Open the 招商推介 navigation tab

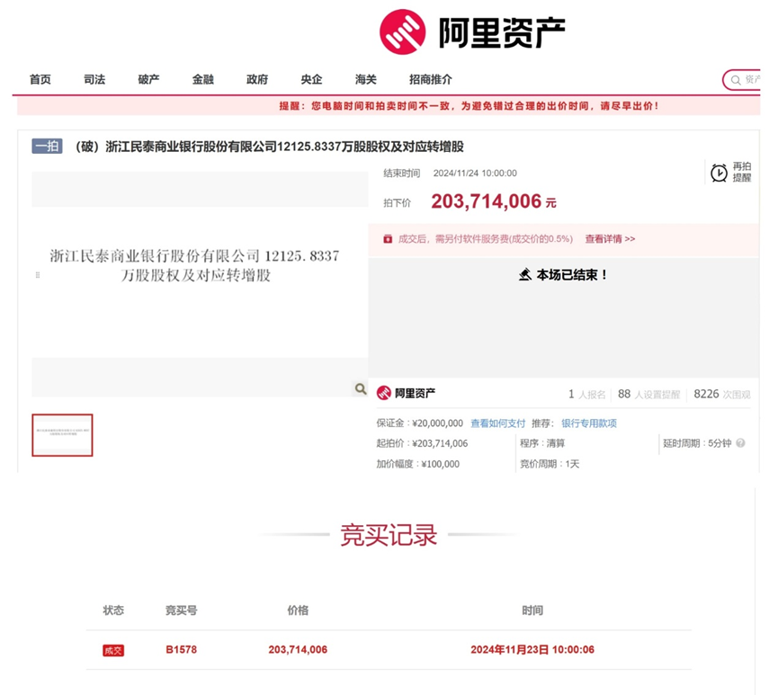coord(431,79)
